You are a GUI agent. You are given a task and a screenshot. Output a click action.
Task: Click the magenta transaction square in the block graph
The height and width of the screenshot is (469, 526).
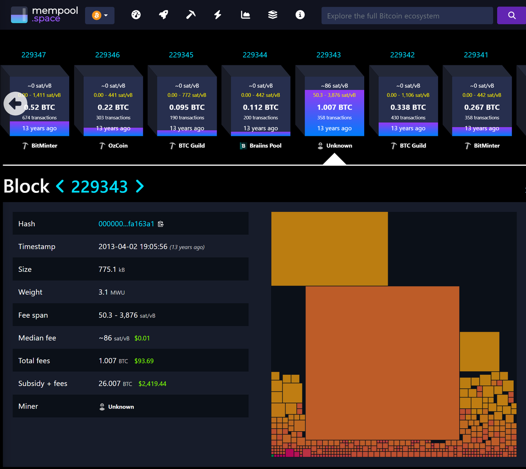pos(289,452)
